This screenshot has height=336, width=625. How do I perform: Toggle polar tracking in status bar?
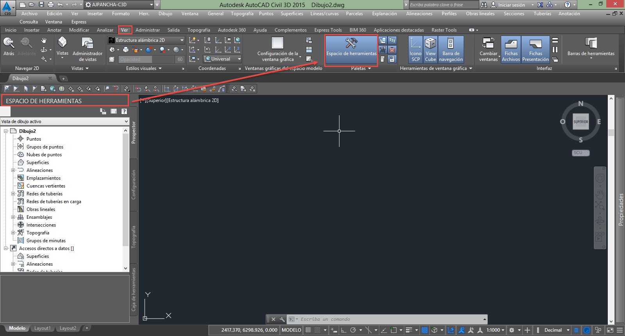(x=353, y=330)
